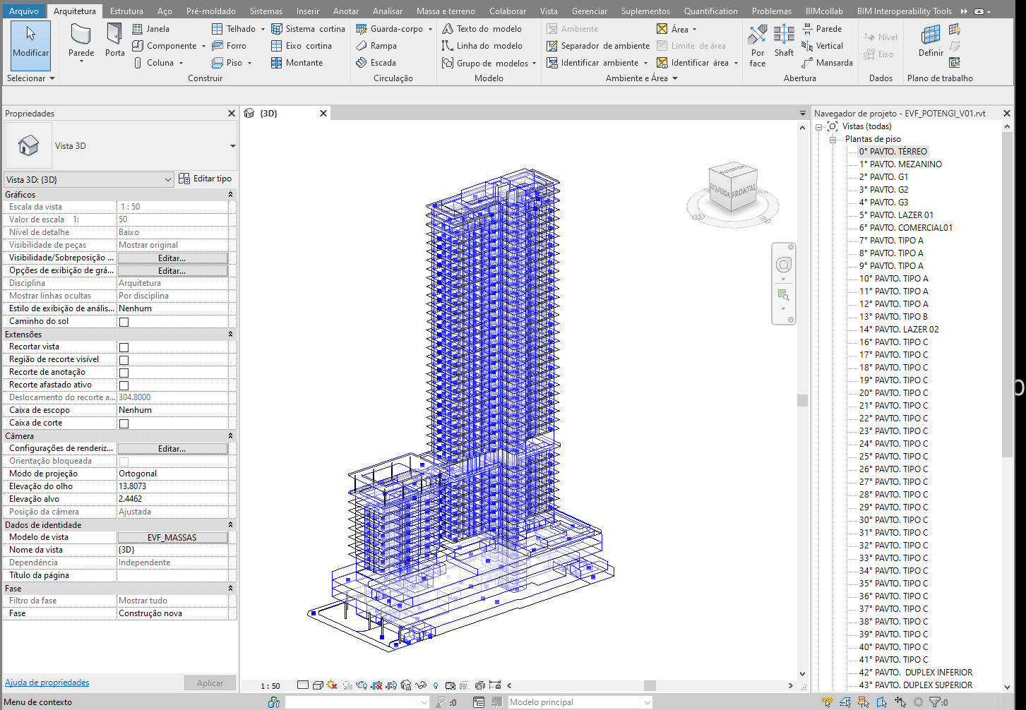This screenshot has width=1026, height=710.
Task: Pick the Montante mullion tool
Action: point(297,63)
